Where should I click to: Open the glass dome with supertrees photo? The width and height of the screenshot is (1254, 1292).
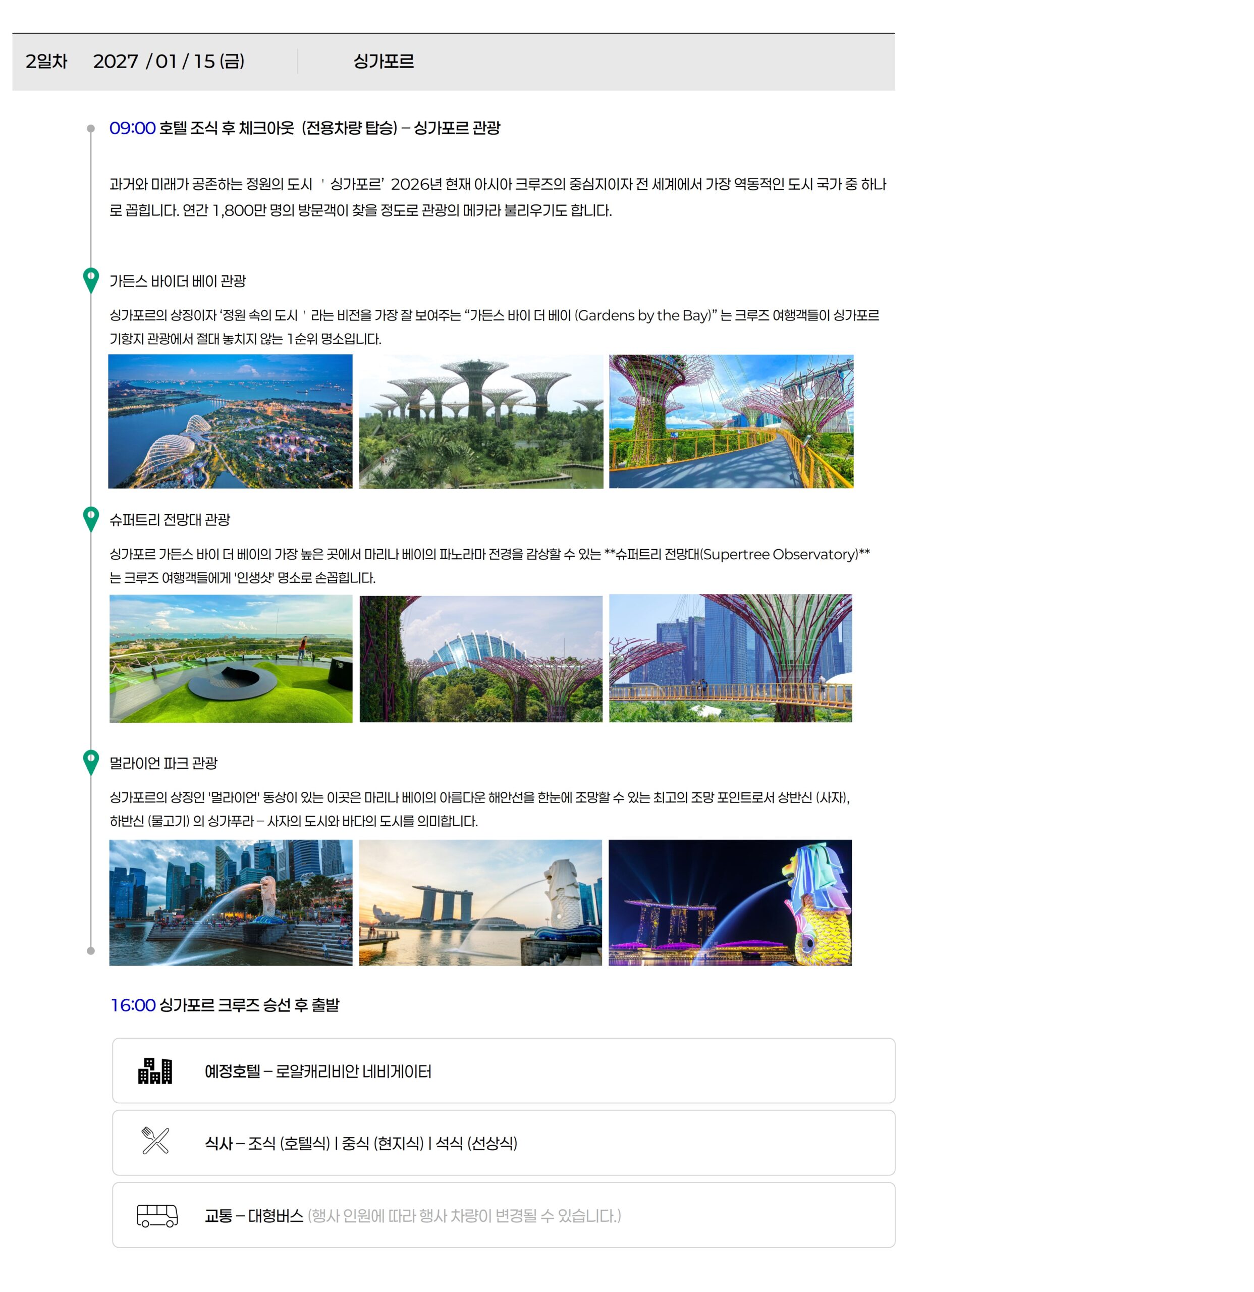(481, 658)
